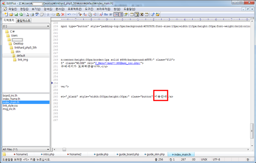Toggle the directory window panel icon

137,15
